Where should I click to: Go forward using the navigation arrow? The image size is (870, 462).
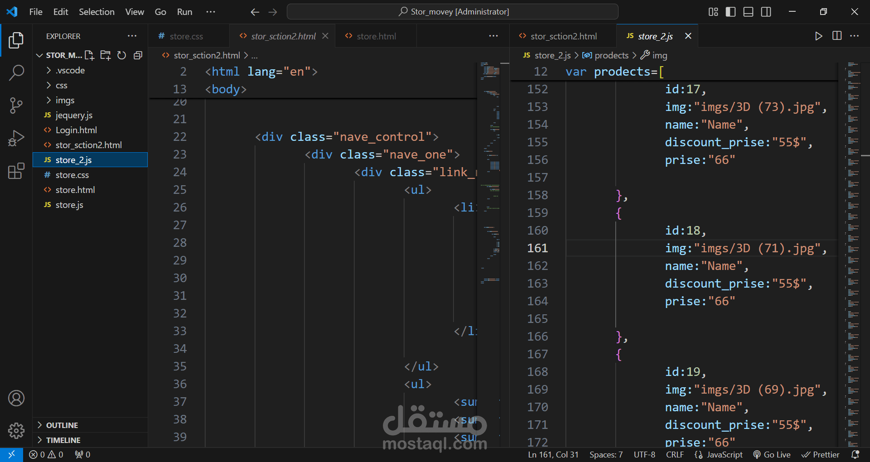click(x=273, y=12)
